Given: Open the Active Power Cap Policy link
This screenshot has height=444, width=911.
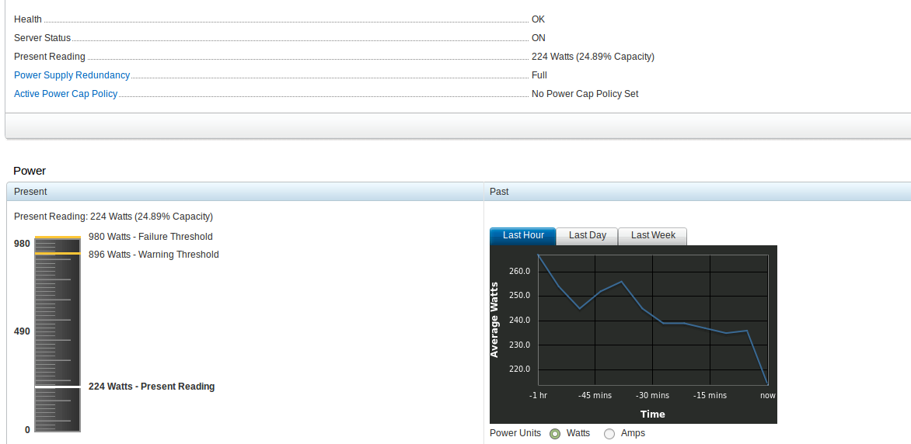Looking at the screenshot, I should point(65,94).
